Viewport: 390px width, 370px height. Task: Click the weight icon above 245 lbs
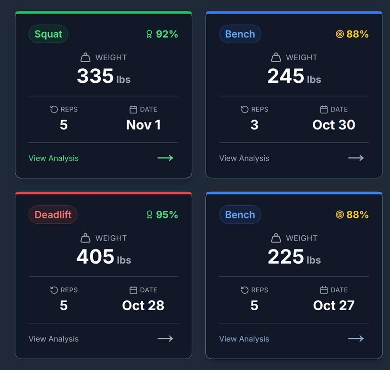(276, 57)
